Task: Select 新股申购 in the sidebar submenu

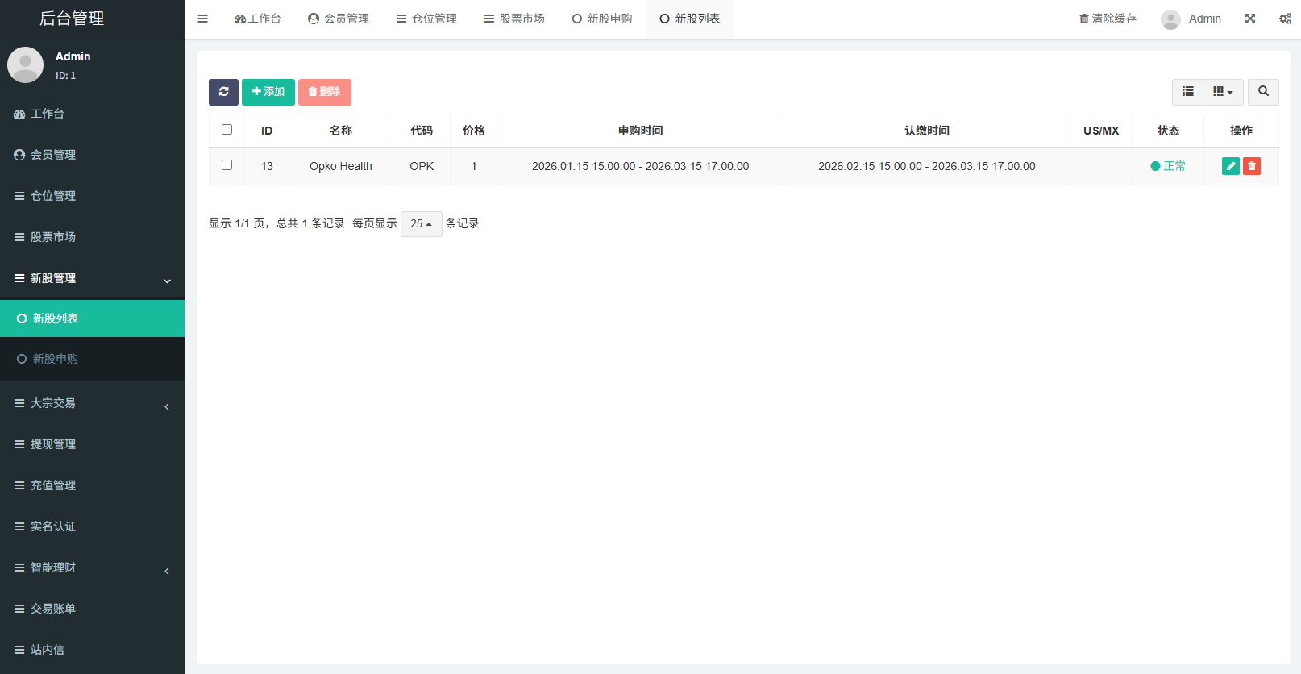Action: (x=56, y=359)
